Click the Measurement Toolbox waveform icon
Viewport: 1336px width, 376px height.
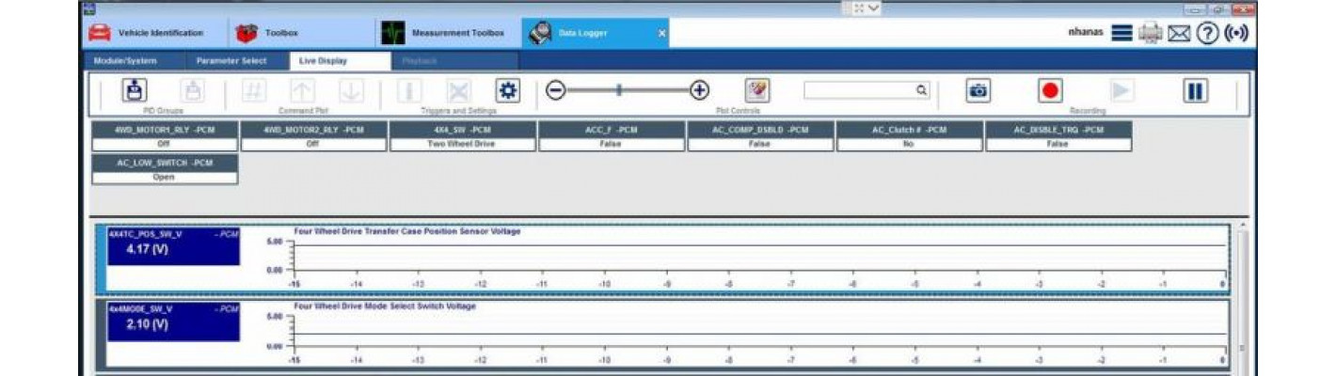pyautogui.click(x=392, y=33)
